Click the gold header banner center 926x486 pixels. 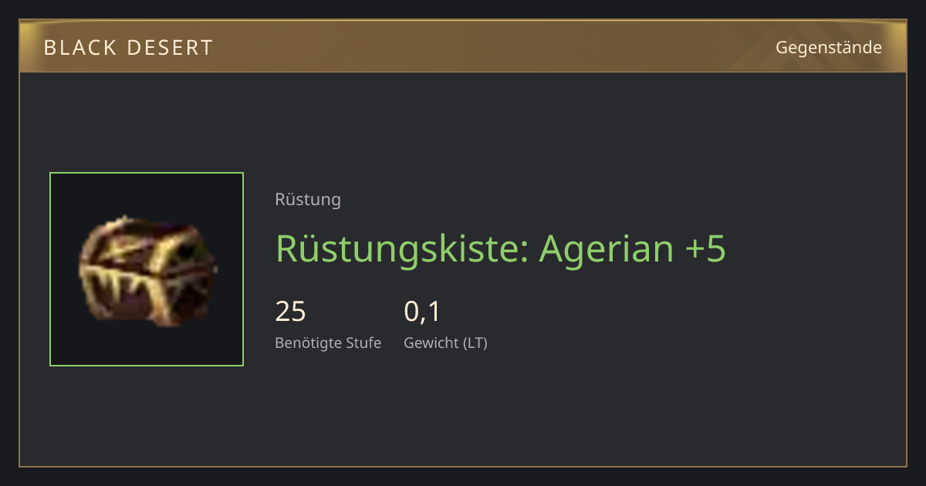tap(463, 46)
